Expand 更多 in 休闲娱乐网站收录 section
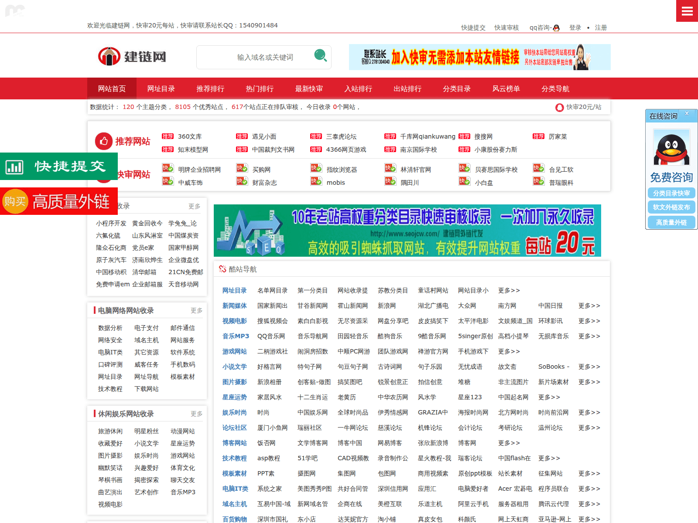The height and width of the screenshot is (523, 698). coord(196,414)
